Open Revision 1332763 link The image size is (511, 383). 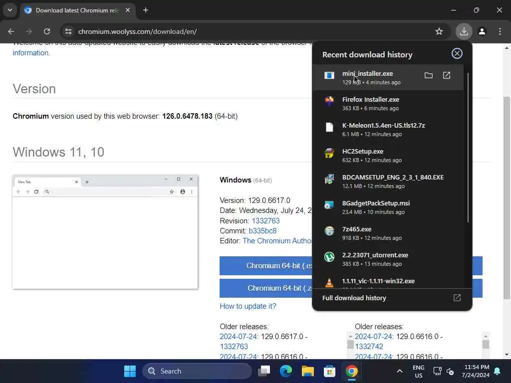pyautogui.click(x=265, y=221)
